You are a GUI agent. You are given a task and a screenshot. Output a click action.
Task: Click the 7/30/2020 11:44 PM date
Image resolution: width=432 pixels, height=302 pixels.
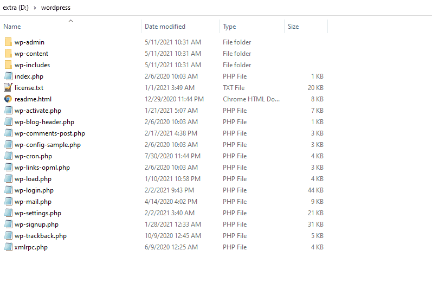tap(172, 156)
